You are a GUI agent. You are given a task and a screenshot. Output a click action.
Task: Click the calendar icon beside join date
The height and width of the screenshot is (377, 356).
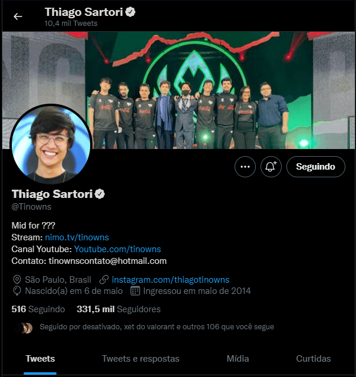click(135, 291)
